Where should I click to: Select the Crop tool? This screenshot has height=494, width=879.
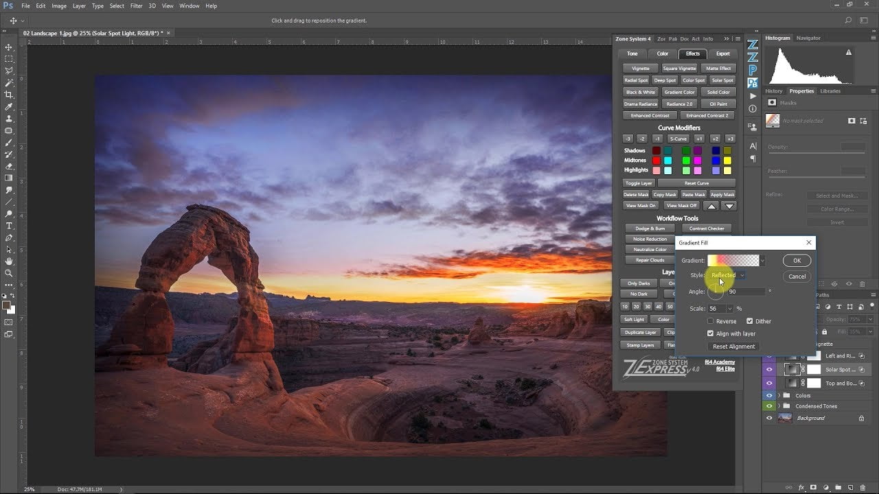tap(9, 95)
